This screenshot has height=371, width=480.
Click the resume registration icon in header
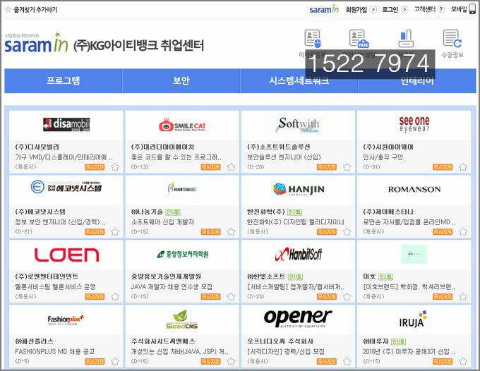pyautogui.click(x=313, y=39)
